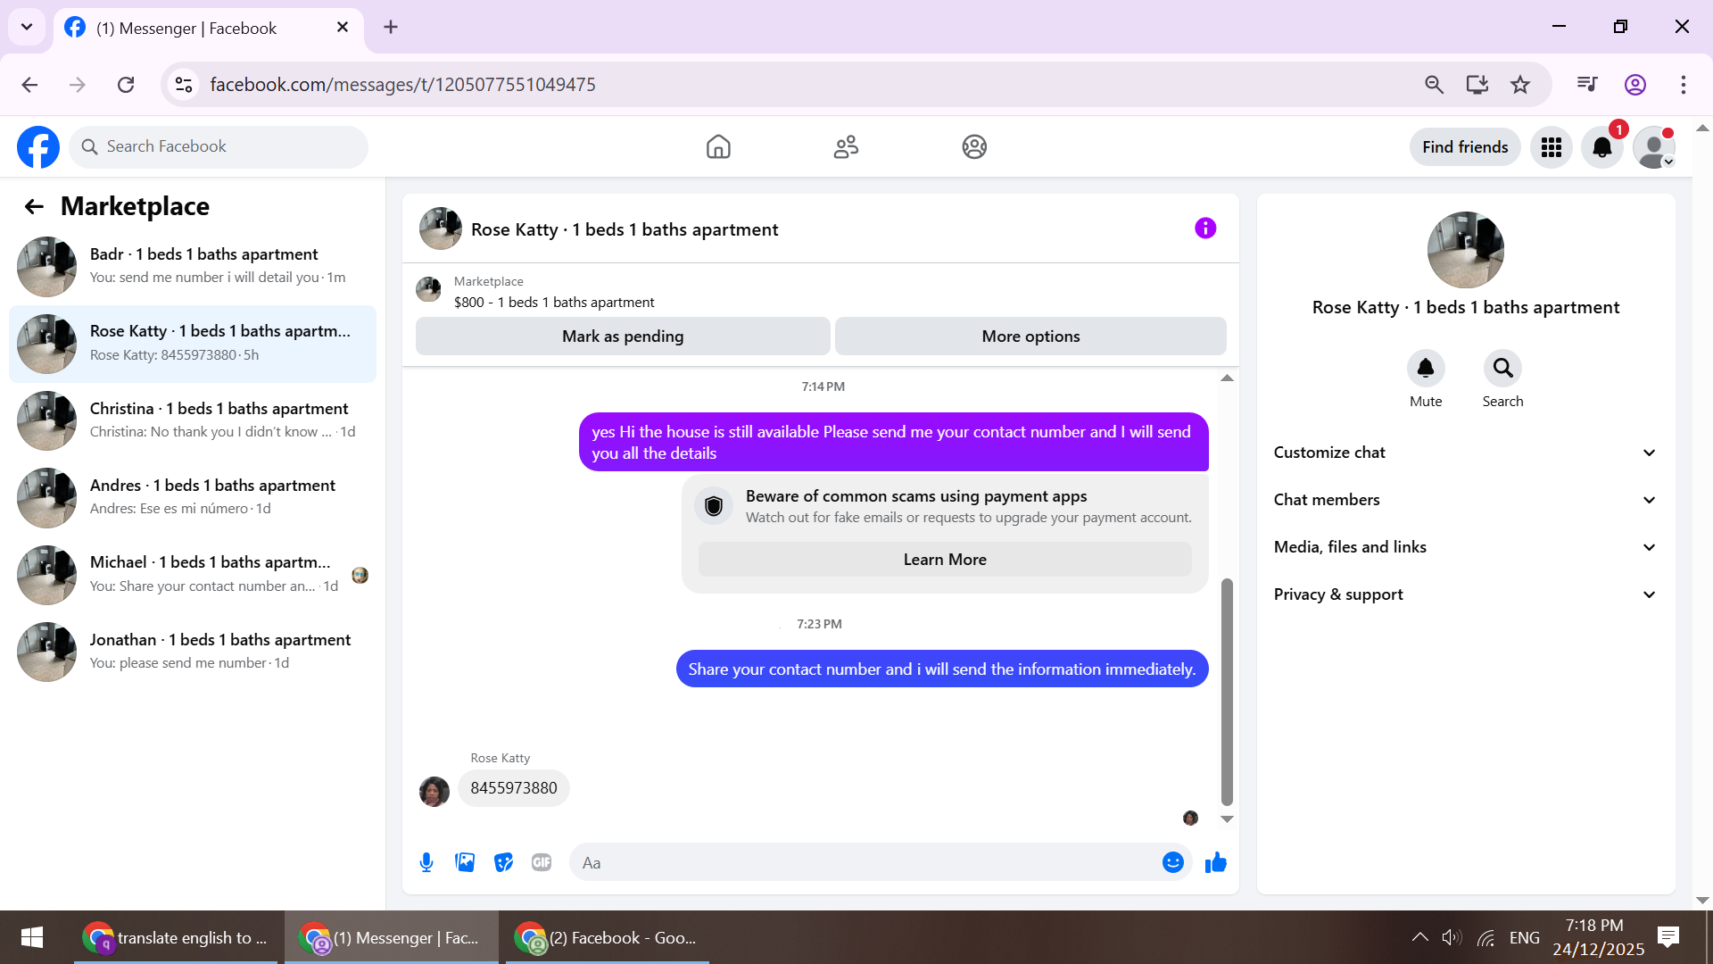The height and width of the screenshot is (964, 1713).
Task: Open the Friends tab in top navigation
Action: point(846,147)
